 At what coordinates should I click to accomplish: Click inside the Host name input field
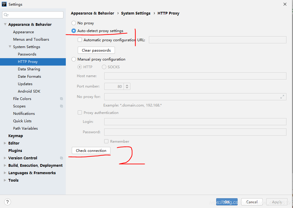[195, 76]
